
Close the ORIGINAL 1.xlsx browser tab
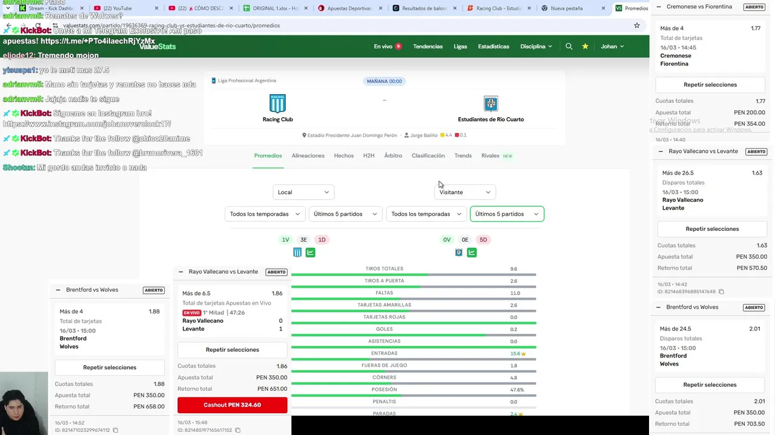tap(306, 8)
